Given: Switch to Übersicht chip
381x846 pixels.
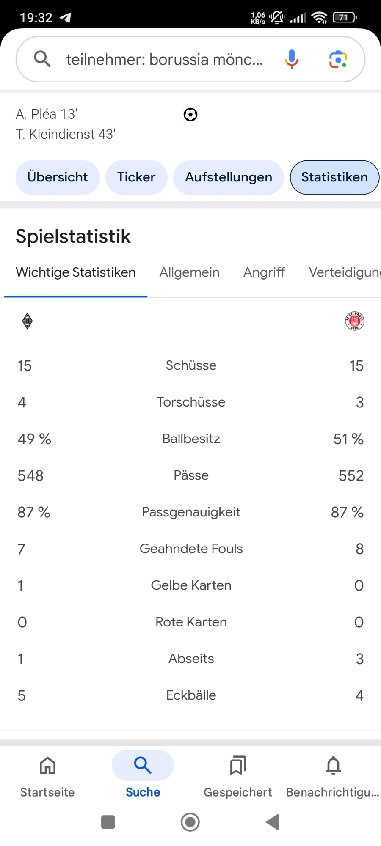Looking at the screenshot, I should click(58, 177).
